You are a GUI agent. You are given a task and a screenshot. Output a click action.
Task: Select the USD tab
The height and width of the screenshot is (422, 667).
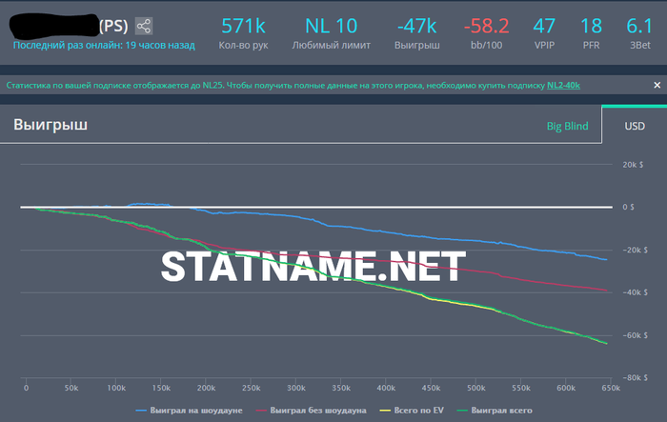click(635, 126)
